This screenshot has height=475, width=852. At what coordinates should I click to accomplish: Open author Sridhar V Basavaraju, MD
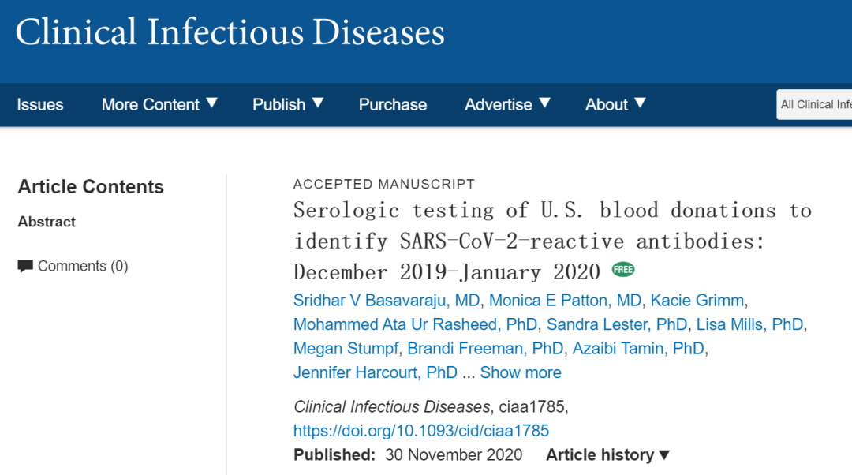tap(387, 301)
